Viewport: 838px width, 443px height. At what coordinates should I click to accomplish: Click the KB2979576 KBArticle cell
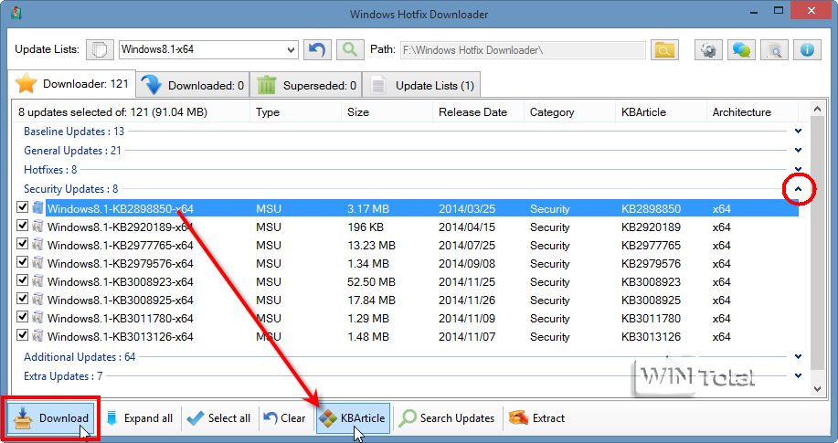point(651,264)
